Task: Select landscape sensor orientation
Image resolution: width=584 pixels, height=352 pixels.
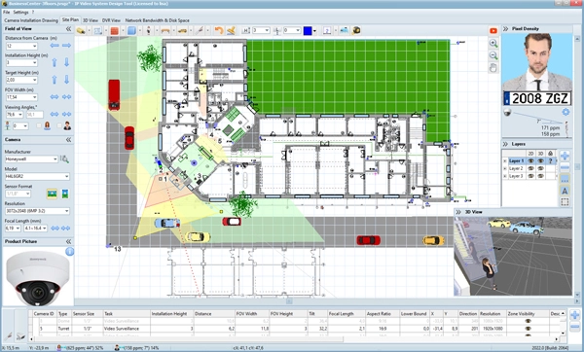Action: pos(52,194)
